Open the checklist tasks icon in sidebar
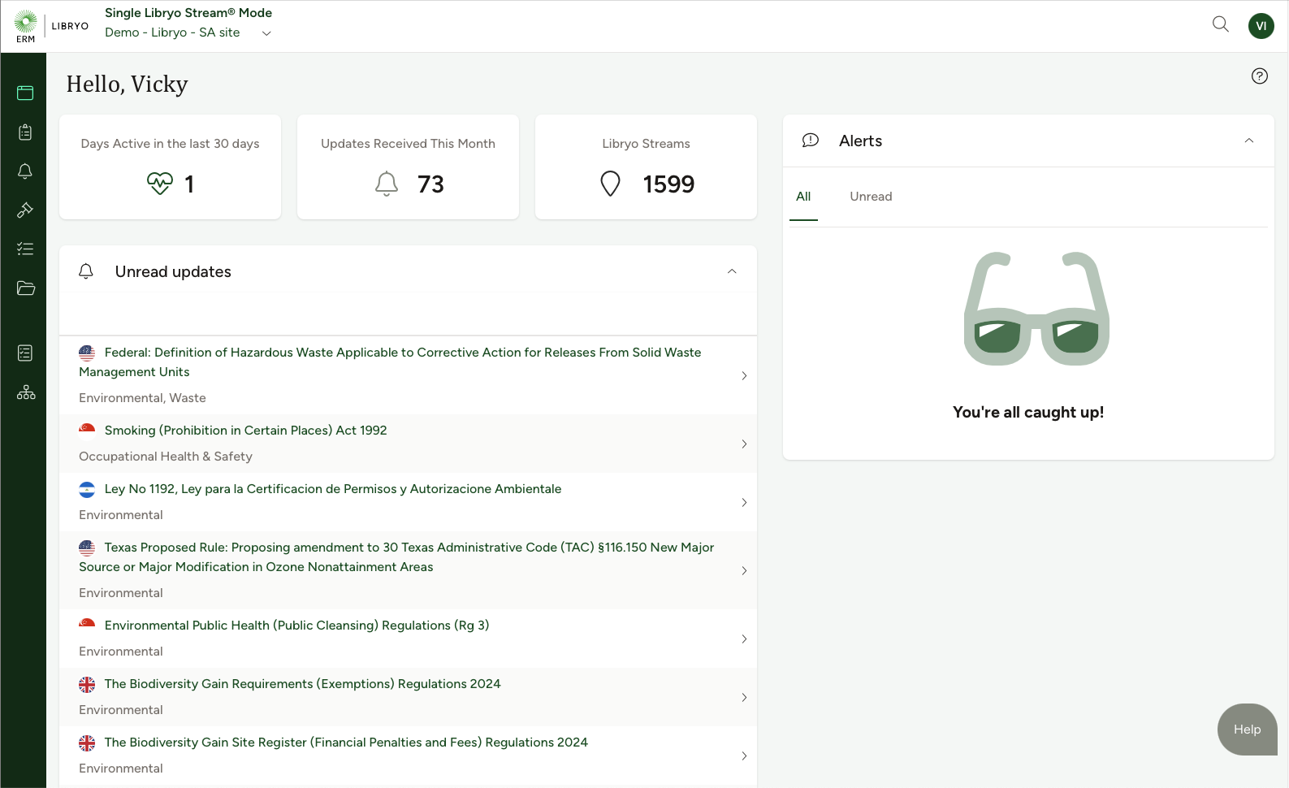 [25, 249]
